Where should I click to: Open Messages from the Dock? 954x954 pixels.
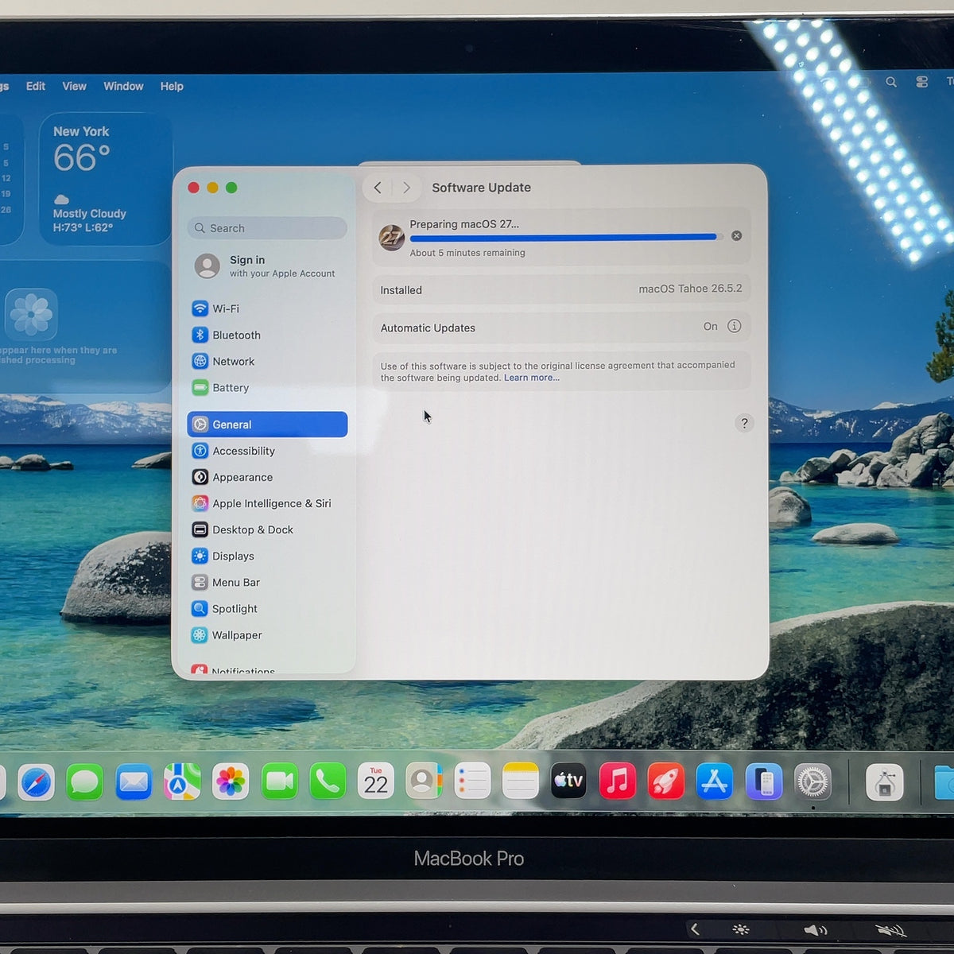click(84, 783)
